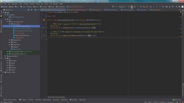184x103 pixels.
Task: Unfold the onCreate method body
Action: (93, 28)
